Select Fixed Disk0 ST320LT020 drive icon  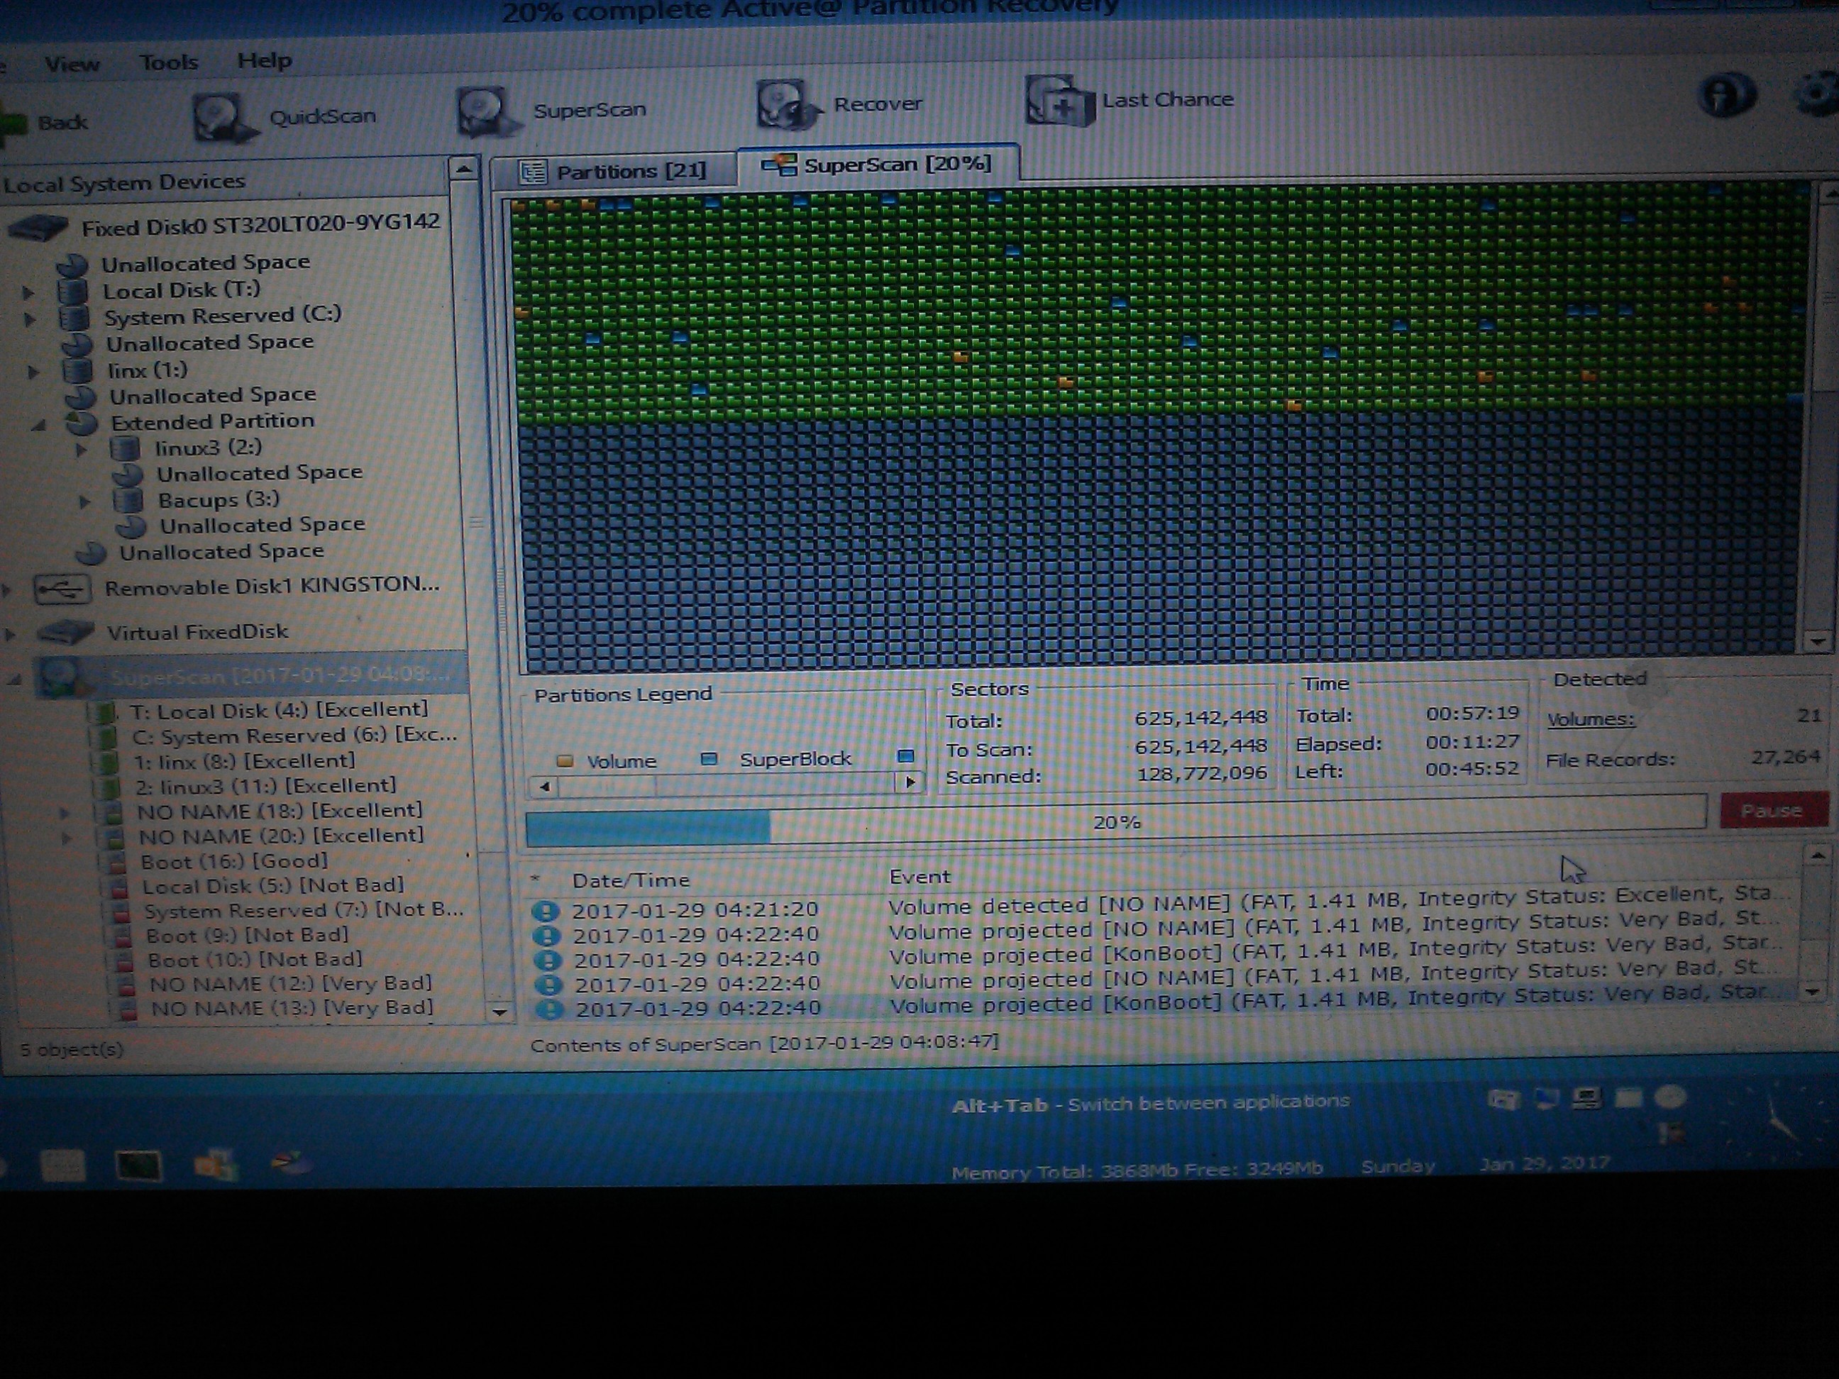coord(38,227)
